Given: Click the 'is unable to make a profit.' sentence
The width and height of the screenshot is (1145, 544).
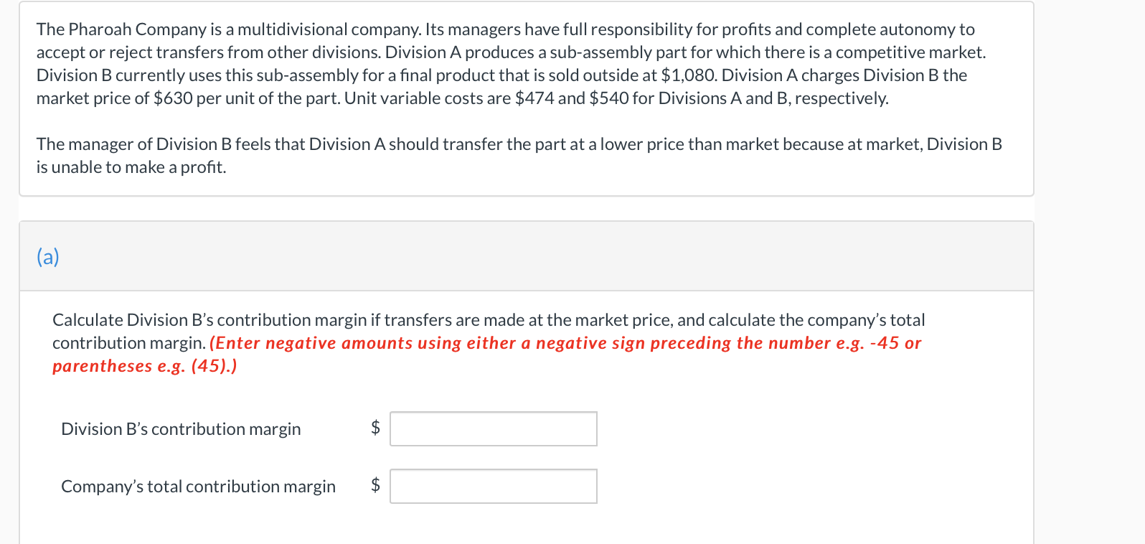Looking at the screenshot, I should (131, 167).
